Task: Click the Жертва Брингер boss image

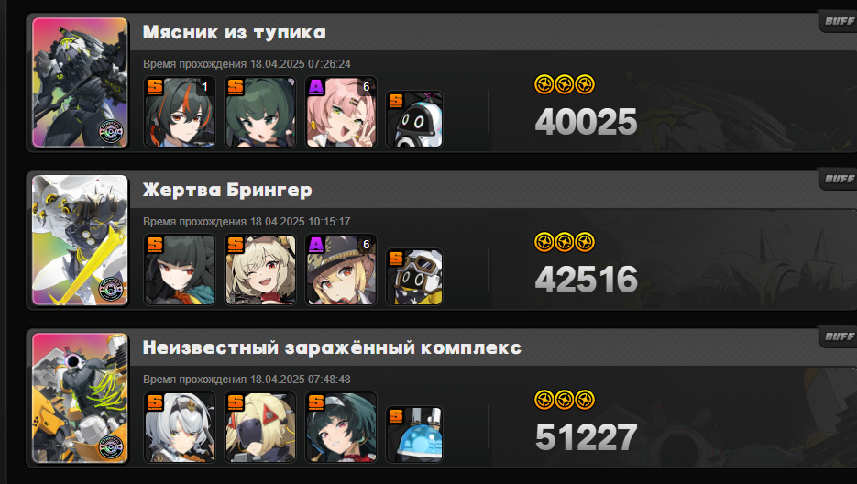Action: (80, 240)
